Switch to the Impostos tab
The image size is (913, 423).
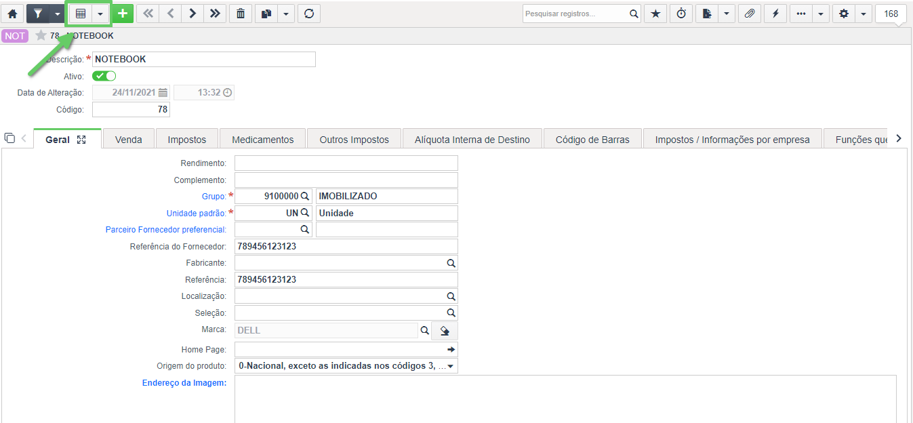pos(187,139)
